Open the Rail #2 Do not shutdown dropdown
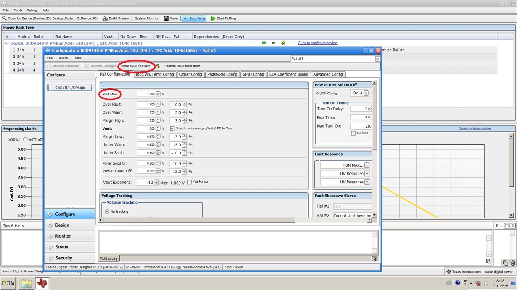The image size is (517, 290). click(x=352, y=216)
